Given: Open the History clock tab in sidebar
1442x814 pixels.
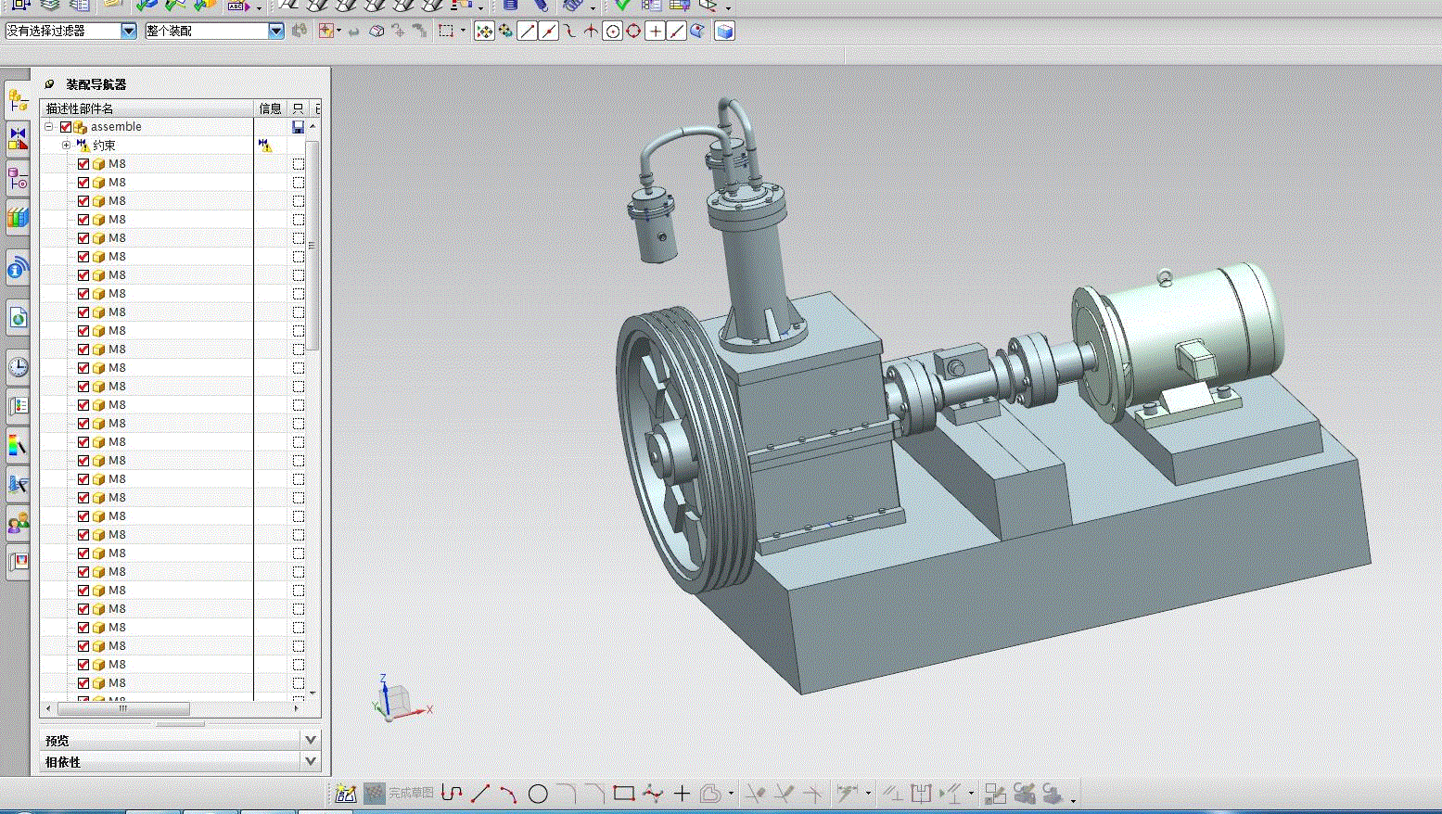Looking at the screenshot, I should click(x=18, y=367).
